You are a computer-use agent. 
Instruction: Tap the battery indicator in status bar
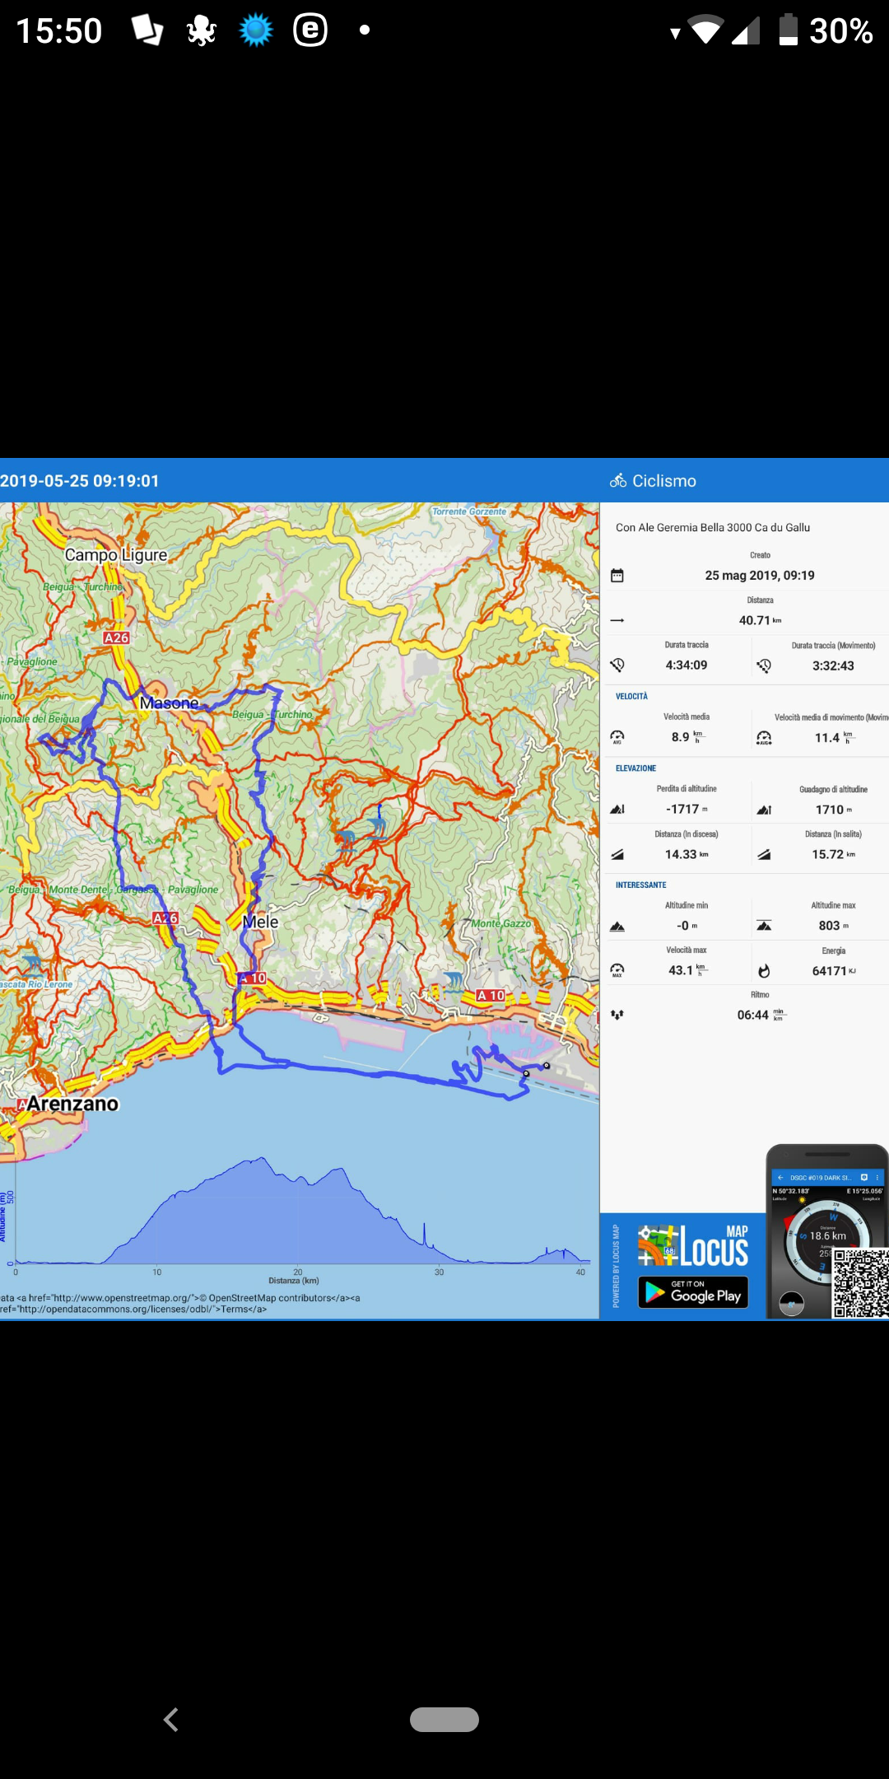[x=788, y=30]
